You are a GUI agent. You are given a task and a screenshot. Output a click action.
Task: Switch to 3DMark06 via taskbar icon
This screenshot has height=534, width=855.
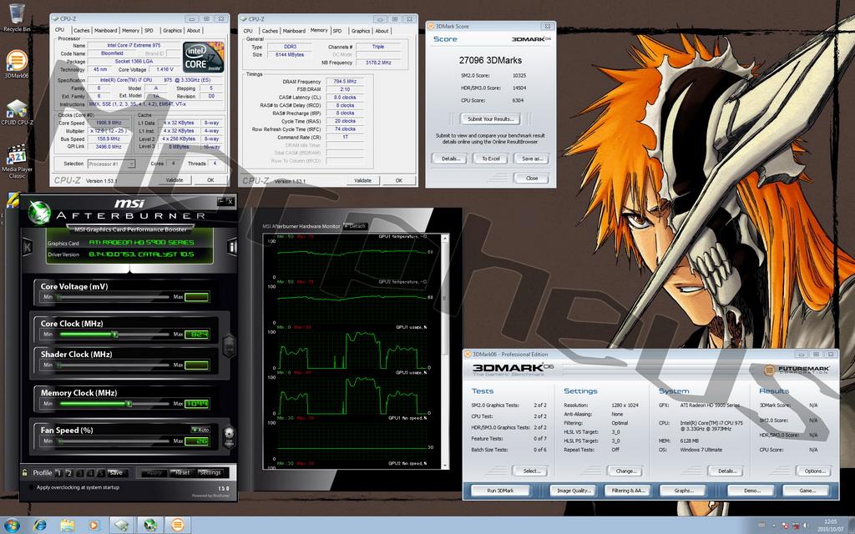coord(178,526)
